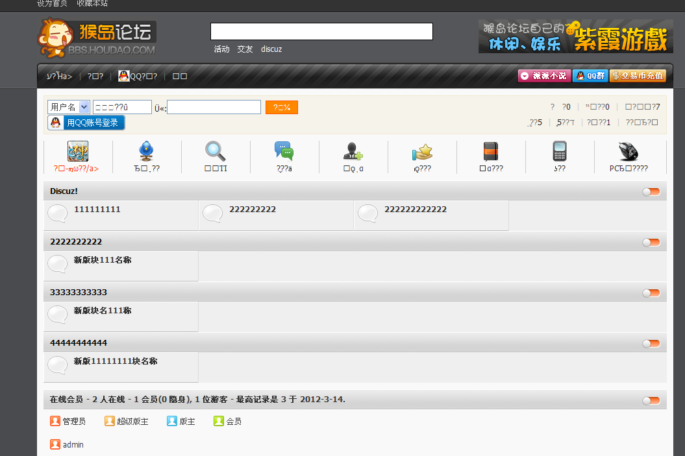Click the admin user avatar icon
Viewport: 685px width, 456px height.
click(55, 444)
